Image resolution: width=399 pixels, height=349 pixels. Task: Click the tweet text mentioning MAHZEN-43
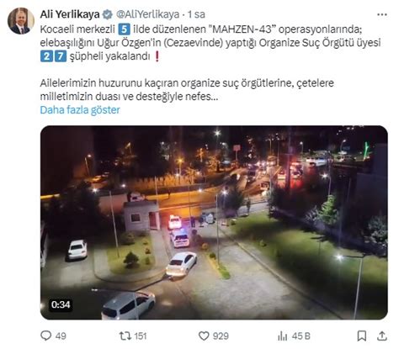(210, 43)
